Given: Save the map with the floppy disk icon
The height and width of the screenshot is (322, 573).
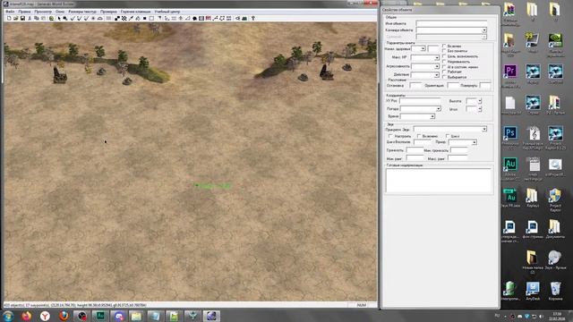Looking at the screenshot, I should point(22,18).
